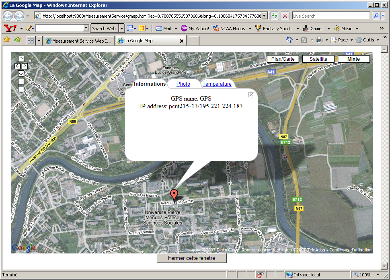
Task: Pan the map right with arrow
Action: (25, 66)
